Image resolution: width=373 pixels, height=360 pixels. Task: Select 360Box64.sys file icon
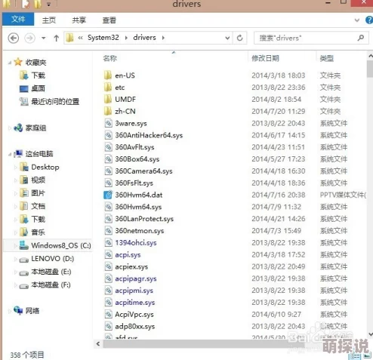point(108,159)
